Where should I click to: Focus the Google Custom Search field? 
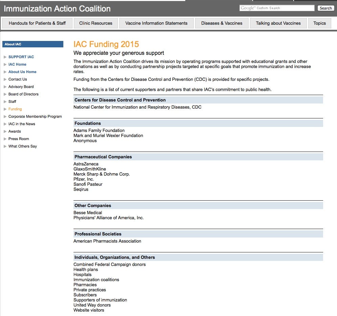277,8
